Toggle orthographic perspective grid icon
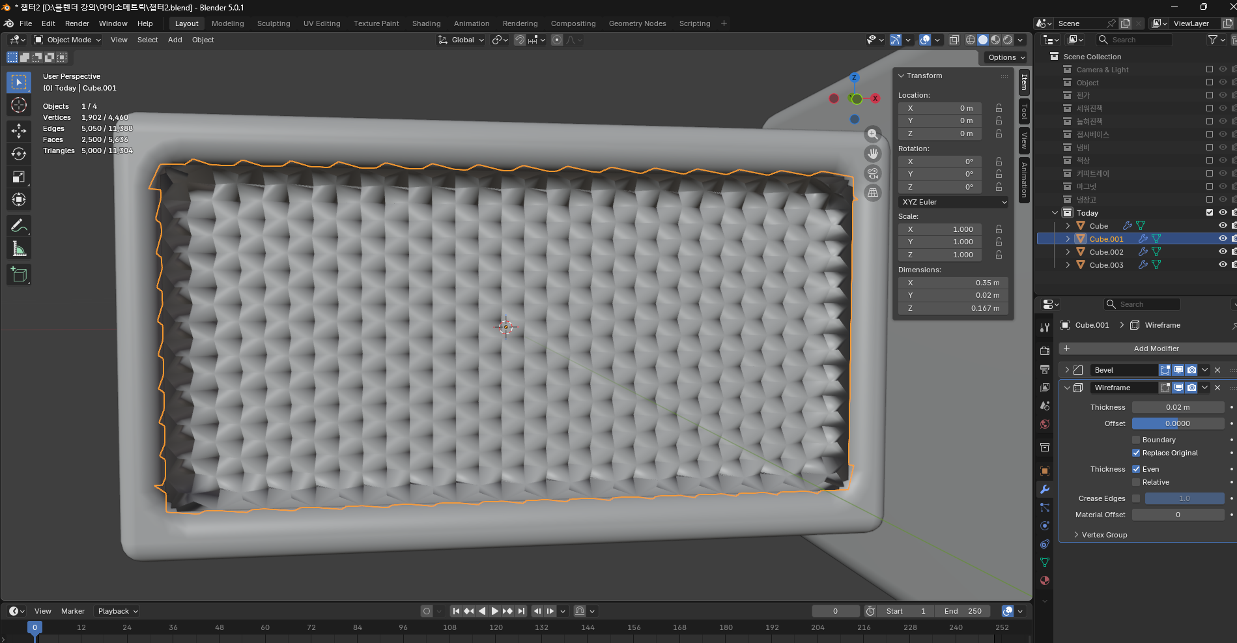 tap(873, 193)
